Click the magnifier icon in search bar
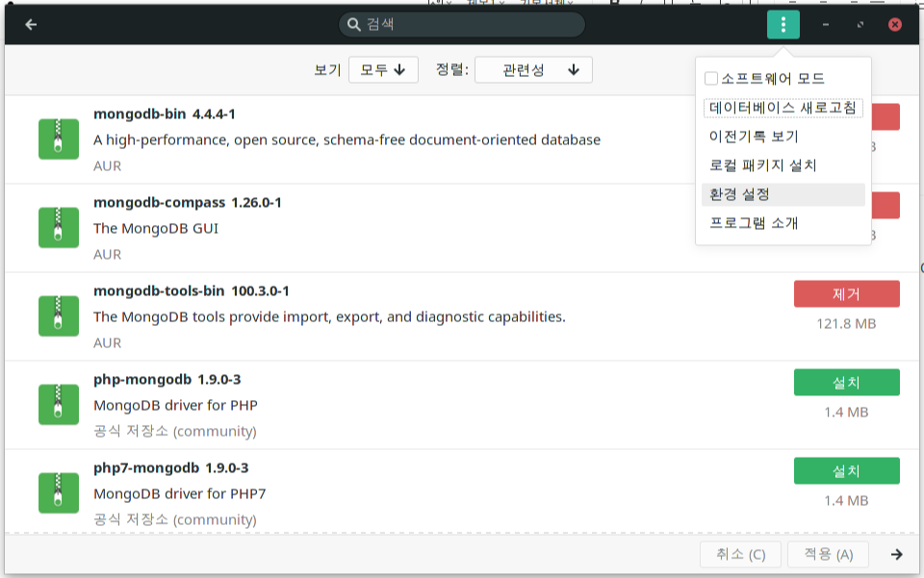This screenshot has height=578, width=924. point(353,25)
